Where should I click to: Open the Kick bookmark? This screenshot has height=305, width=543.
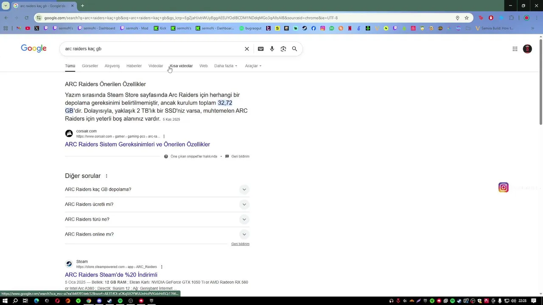tap(160, 28)
